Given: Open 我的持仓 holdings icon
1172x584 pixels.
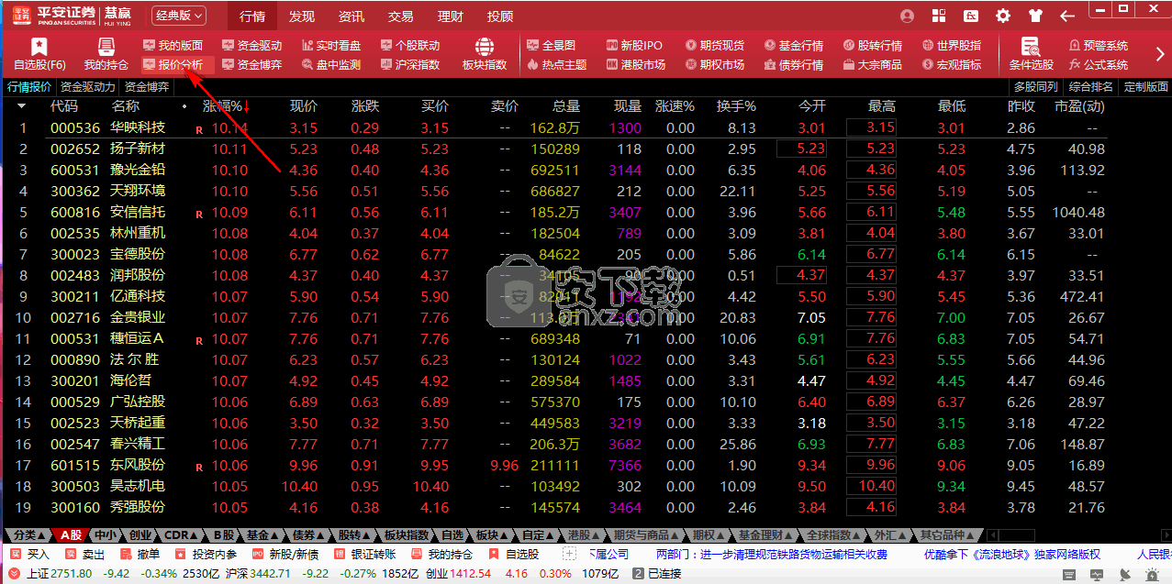Looking at the screenshot, I should (x=106, y=54).
